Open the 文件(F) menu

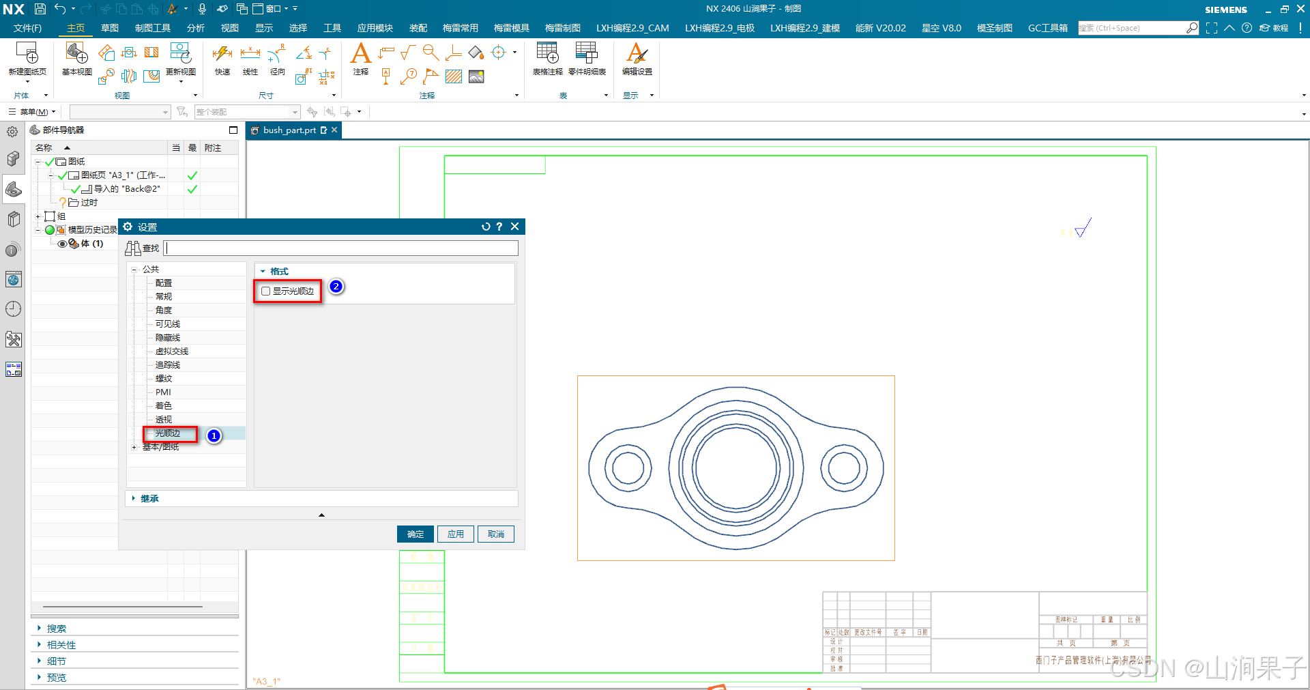click(27, 28)
